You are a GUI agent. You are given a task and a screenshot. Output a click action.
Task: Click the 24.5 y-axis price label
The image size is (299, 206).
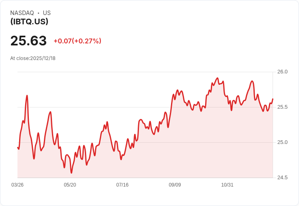coord(282,178)
